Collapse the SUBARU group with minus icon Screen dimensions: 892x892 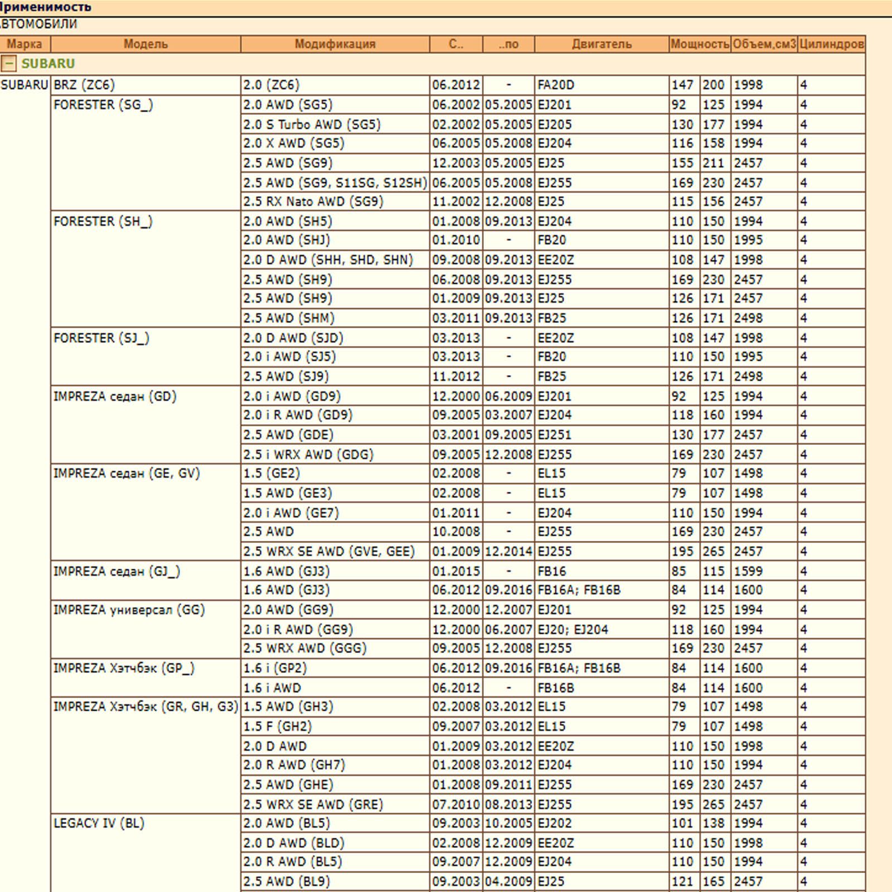click(8, 64)
